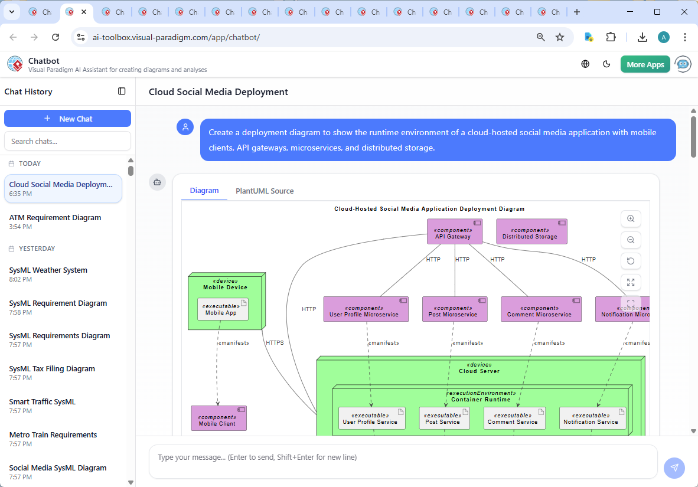698x487 pixels.
Task: Fit the diagram to the screen
Action: (x=631, y=282)
